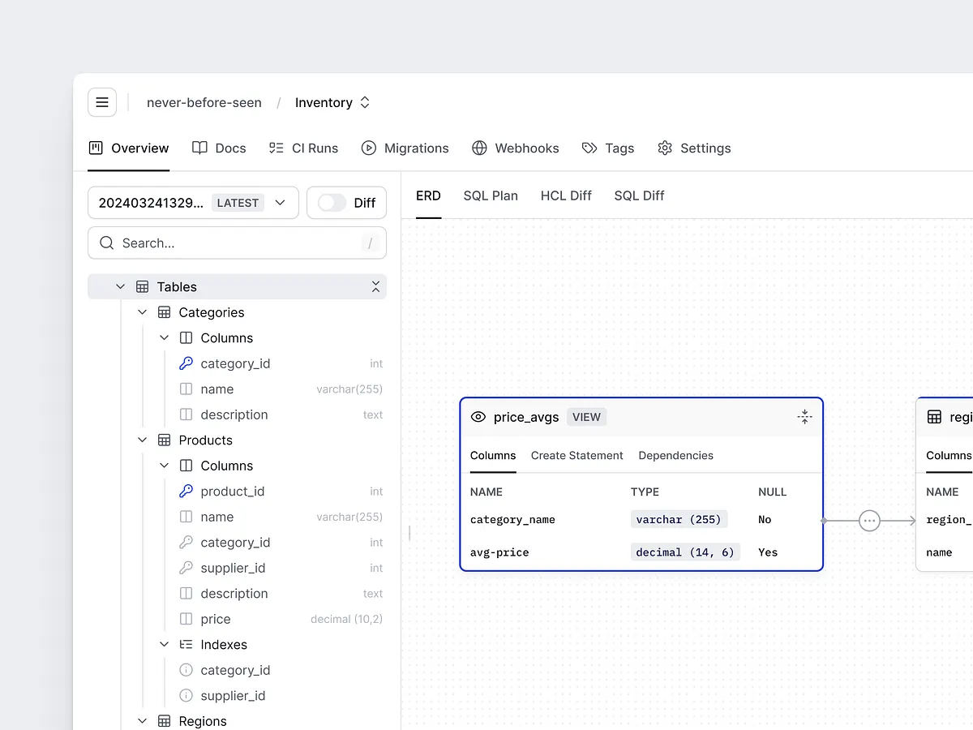Click the primary key icon beside product_id

click(186, 492)
